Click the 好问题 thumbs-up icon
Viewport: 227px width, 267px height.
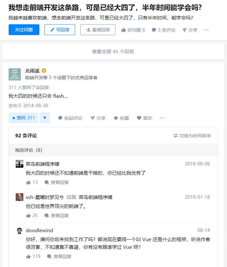(x=123, y=30)
